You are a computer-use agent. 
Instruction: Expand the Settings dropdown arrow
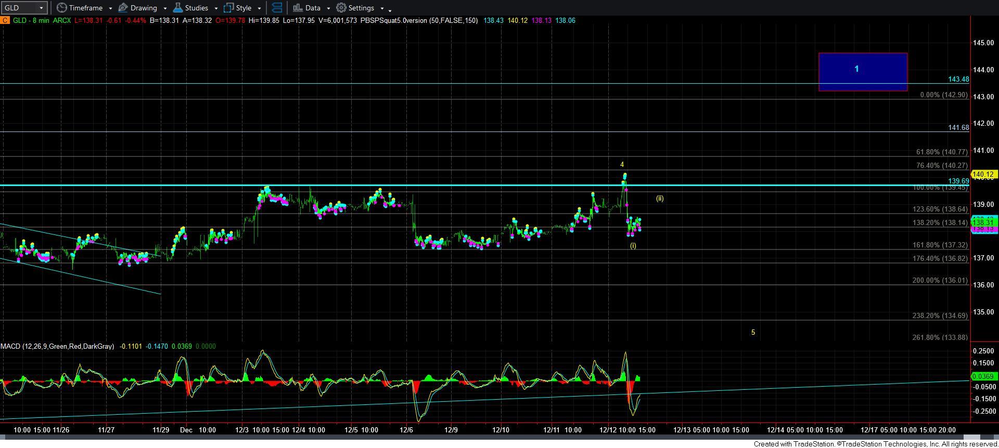click(382, 8)
